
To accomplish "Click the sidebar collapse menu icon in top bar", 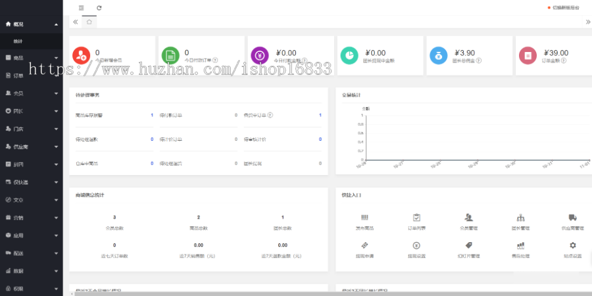I will [81, 7].
